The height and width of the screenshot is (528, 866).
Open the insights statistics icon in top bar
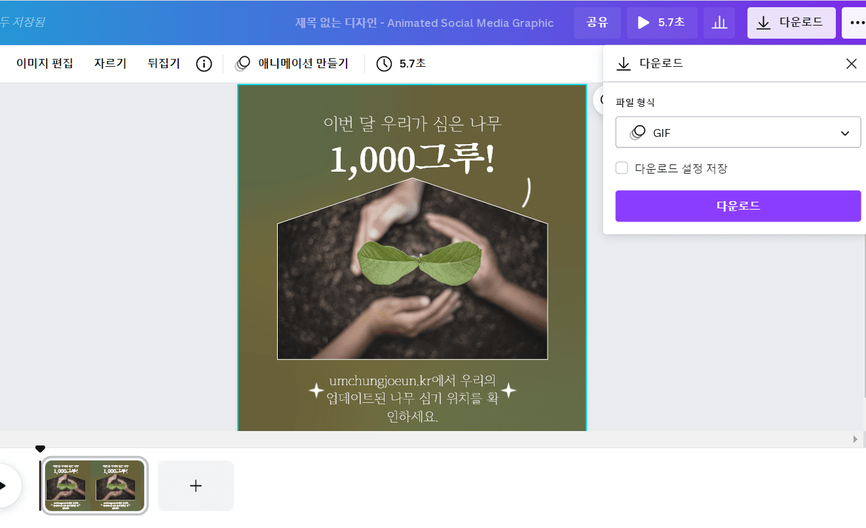719,22
